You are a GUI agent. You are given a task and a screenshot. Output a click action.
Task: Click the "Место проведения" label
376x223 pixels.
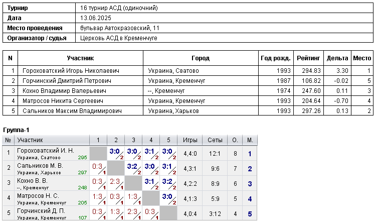(x=35, y=28)
